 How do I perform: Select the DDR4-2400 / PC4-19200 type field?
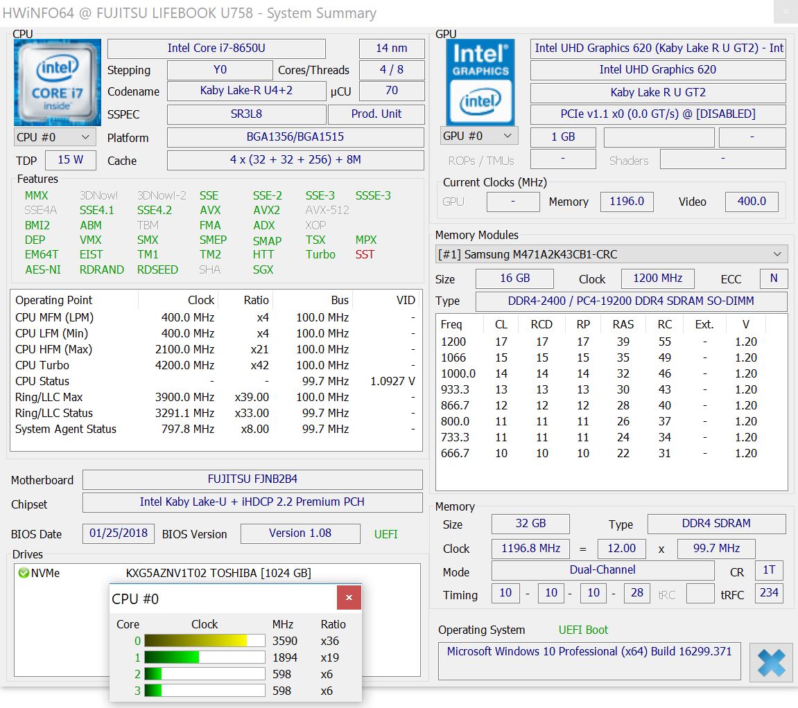click(631, 301)
